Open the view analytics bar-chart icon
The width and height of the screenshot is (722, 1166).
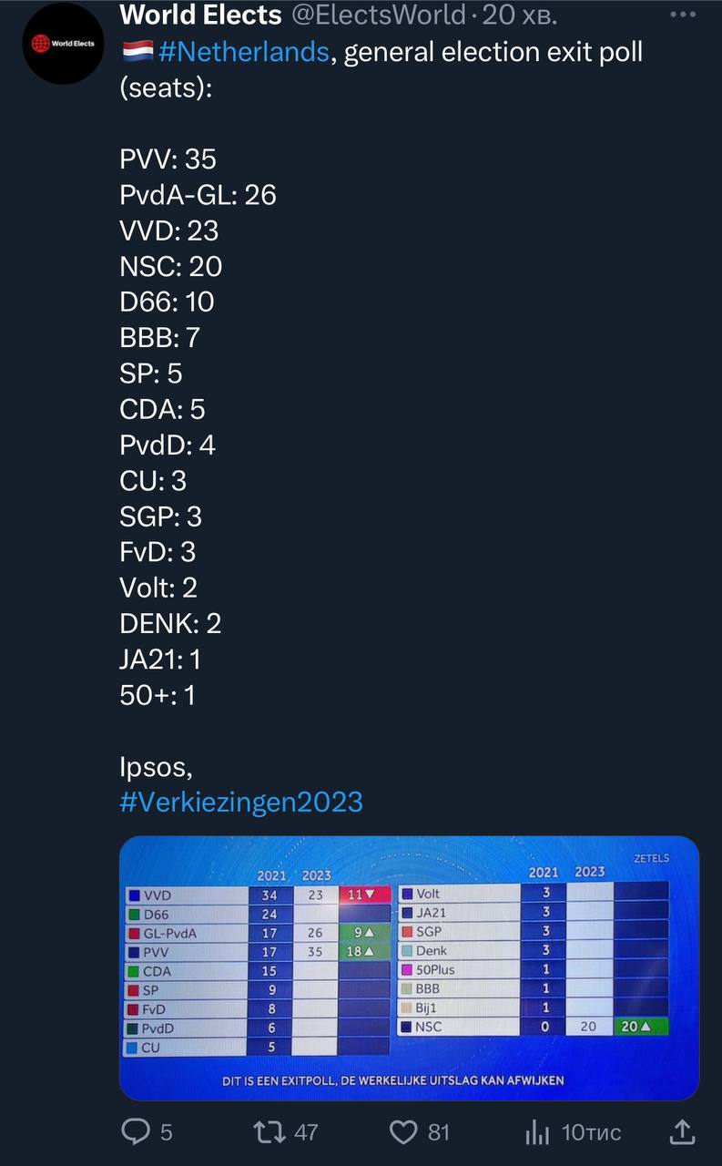538,1132
